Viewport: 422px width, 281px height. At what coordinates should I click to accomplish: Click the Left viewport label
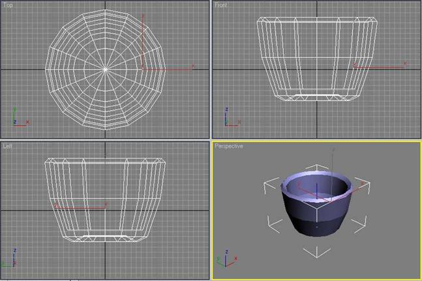7,146
